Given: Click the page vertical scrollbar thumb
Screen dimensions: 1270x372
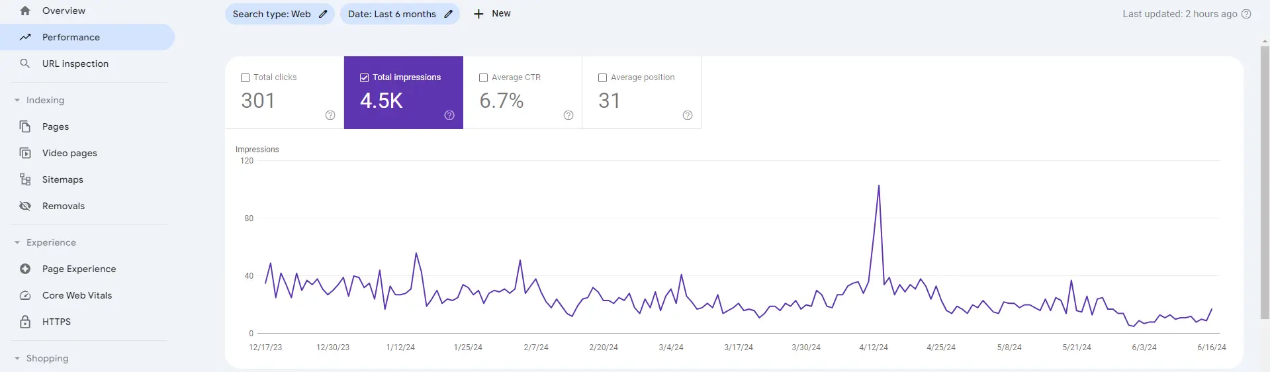Looking at the screenshot, I should tap(1265, 183).
